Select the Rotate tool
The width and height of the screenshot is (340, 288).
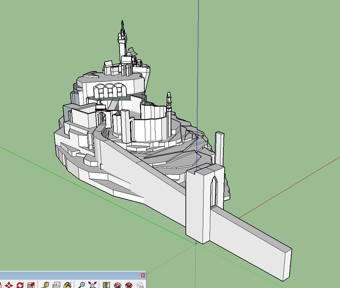pos(20,285)
